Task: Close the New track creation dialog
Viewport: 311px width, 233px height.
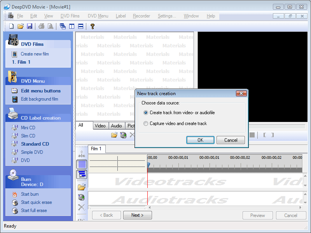Action: (x=241, y=93)
